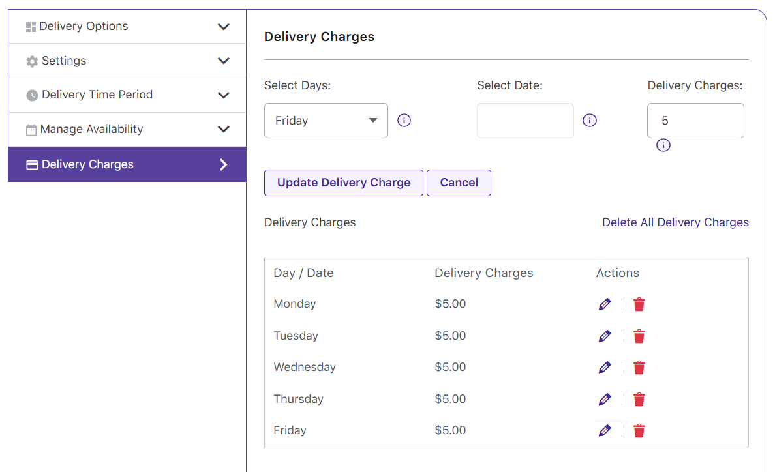This screenshot has width=775, height=472.
Task: Click the Settings gear icon in sidebar
Action: (x=31, y=61)
